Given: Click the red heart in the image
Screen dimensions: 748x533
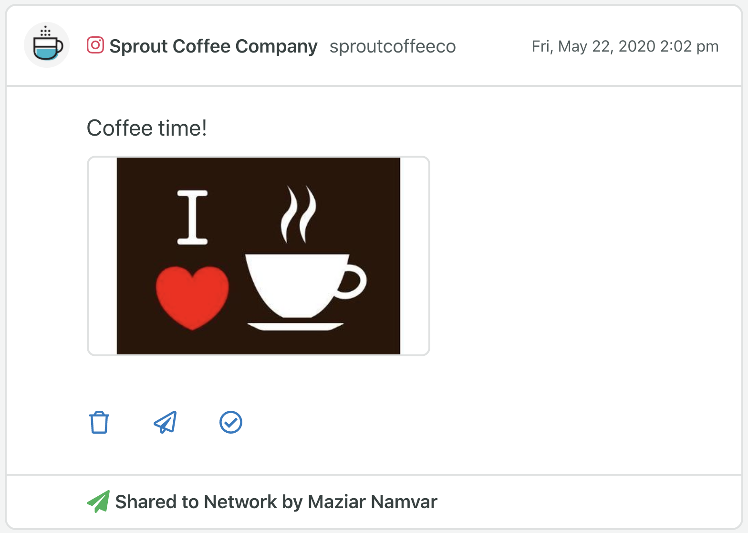Looking at the screenshot, I should pyautogui.click(x=192, y=298).
